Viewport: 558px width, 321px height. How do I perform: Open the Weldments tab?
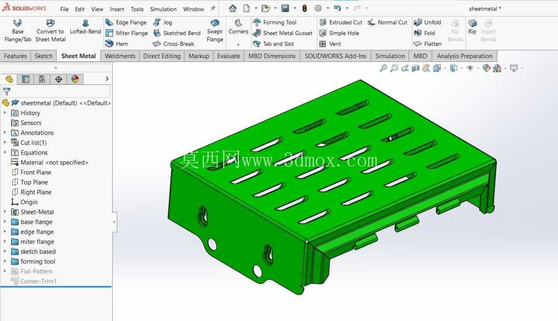click(120, 56)
